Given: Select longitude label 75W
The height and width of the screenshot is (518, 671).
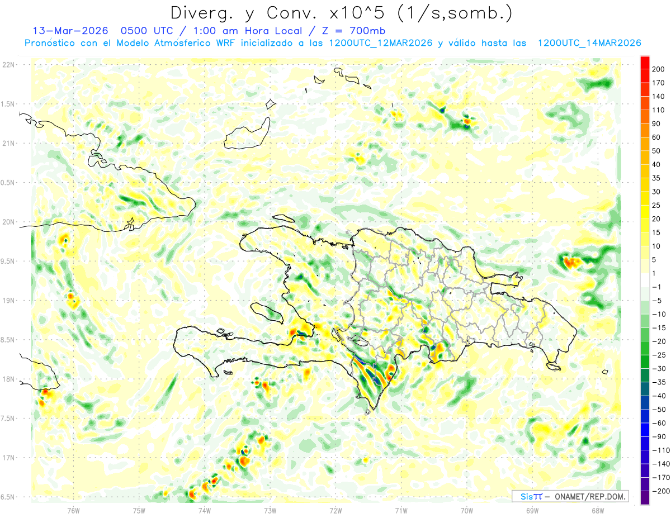Looking at the screenshot, I should click(x=139, y=510).
